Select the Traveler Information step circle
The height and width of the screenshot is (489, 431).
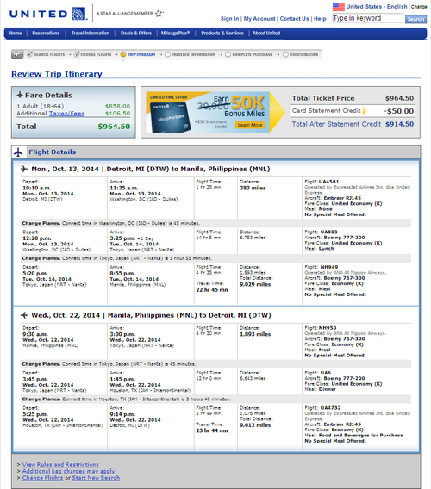pyautogui.click(x=167, y=54)
